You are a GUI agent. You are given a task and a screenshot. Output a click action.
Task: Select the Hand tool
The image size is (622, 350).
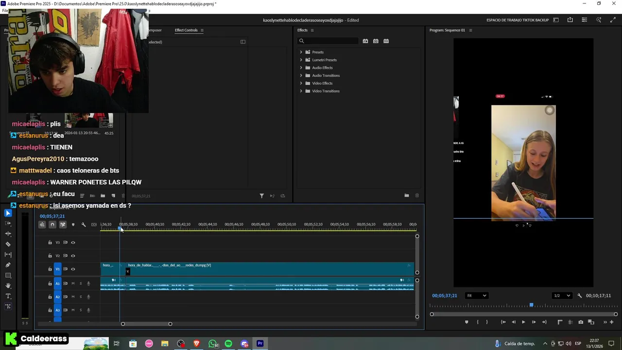click(8, 286)
